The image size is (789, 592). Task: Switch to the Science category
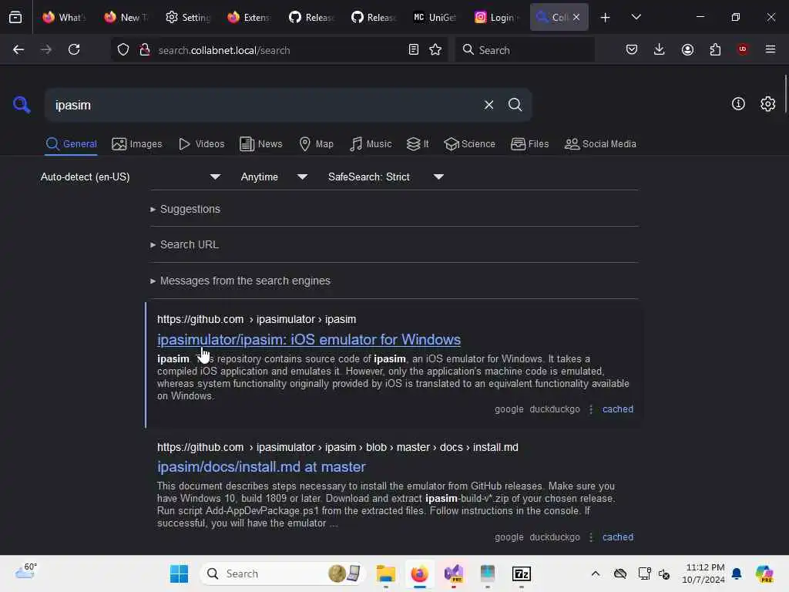click(x=469, y=144)
